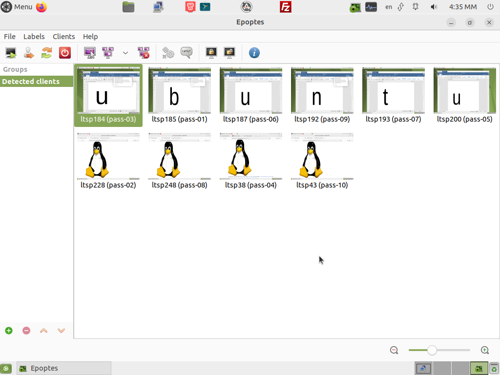Select the Detected clients group

(31, 82)
